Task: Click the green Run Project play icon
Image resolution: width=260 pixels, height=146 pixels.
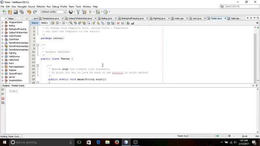Action: [x=91, y=12]
